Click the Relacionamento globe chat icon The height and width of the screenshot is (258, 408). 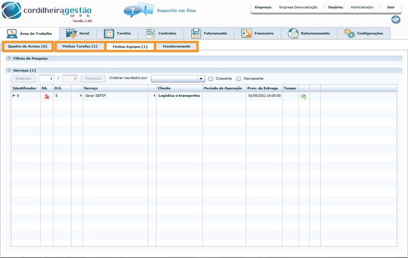point(293,33)
